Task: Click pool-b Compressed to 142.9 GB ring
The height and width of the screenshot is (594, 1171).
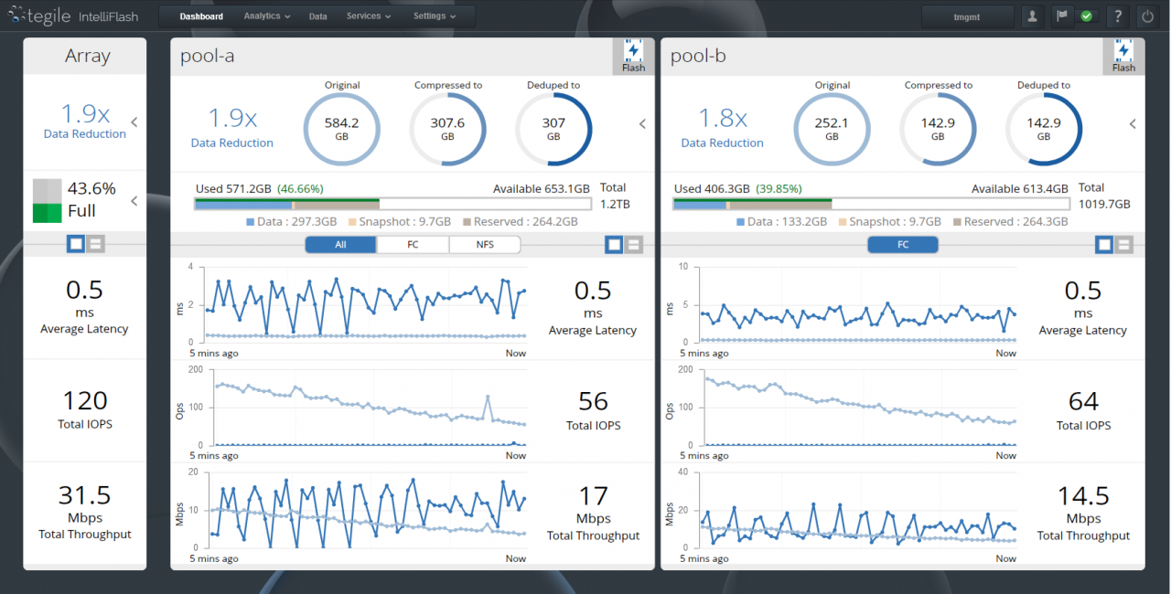Action: pyautogui.click(x=939, y=129)
